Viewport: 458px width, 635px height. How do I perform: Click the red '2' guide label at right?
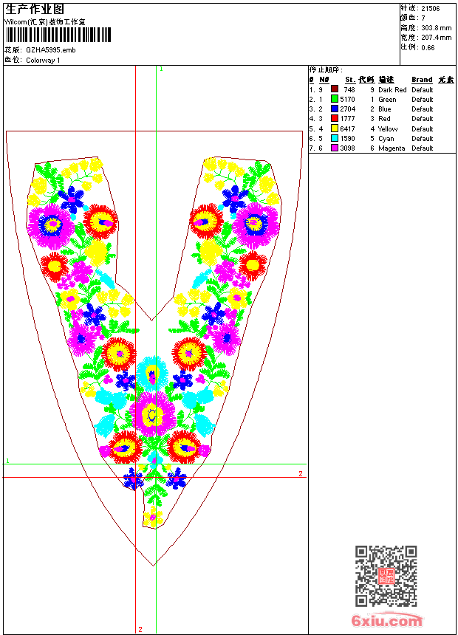[301, 473]
